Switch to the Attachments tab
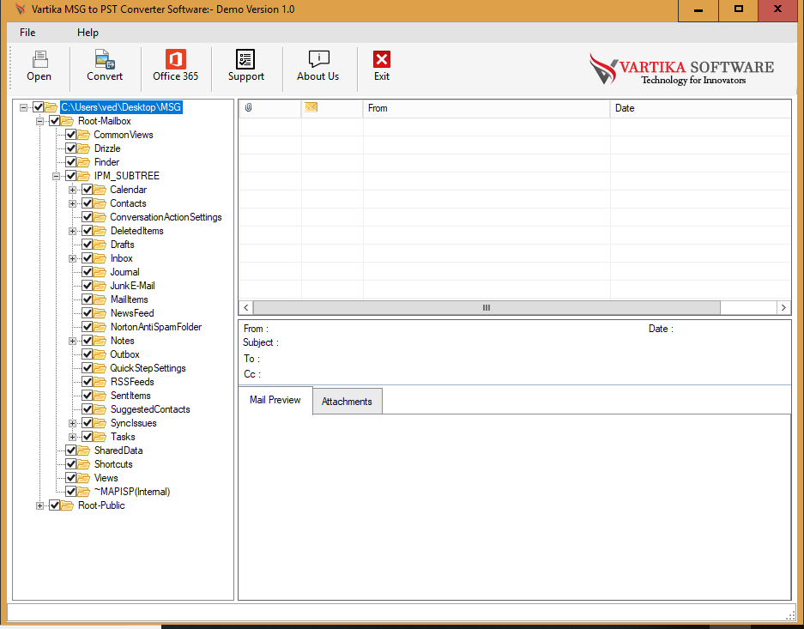Image resolution: width=804 pixels, height=629 pixels. point(348,402)
